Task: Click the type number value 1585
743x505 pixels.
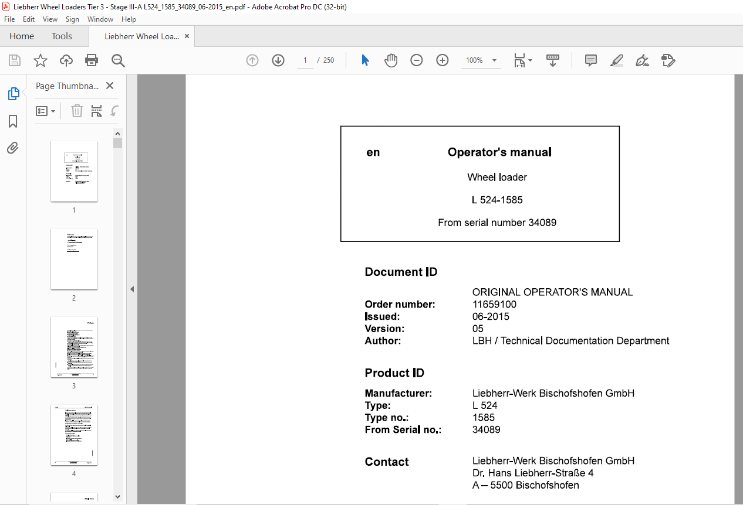Action: pos(484,418)
